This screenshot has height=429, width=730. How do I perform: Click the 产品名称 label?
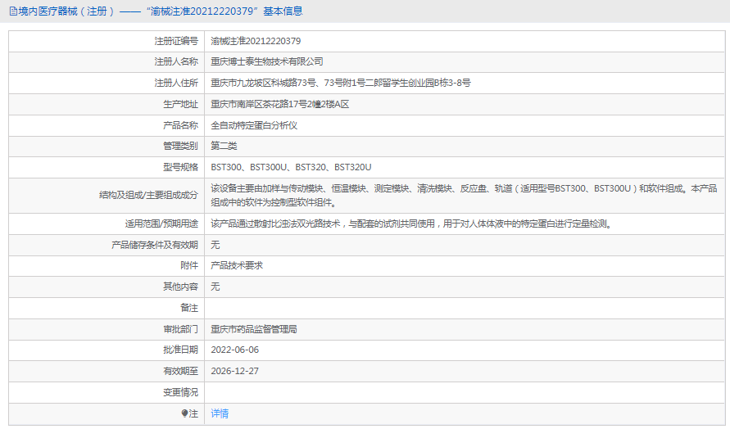(x=180, y=125)
